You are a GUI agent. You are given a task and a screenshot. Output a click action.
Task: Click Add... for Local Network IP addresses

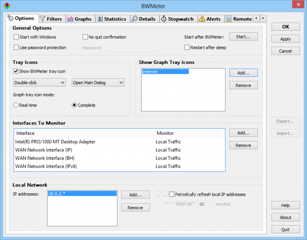136,195
